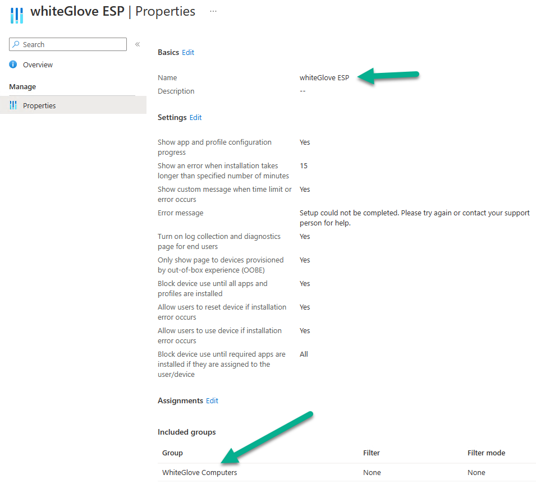Open the ellipsis more options menu
Viewport: 536px width, 484px height.
[213, 11]
